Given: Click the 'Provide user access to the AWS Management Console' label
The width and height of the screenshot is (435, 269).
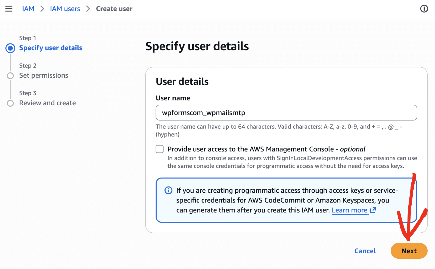Looking at the screenshot, I should pos(266,149).
